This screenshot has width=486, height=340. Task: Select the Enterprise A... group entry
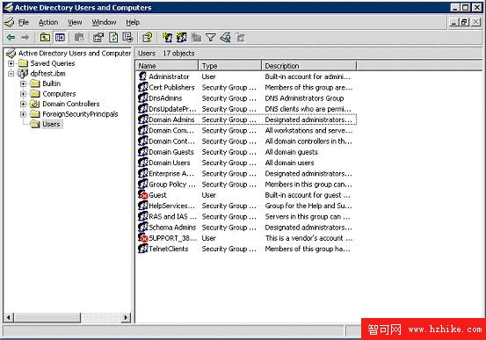171,174
